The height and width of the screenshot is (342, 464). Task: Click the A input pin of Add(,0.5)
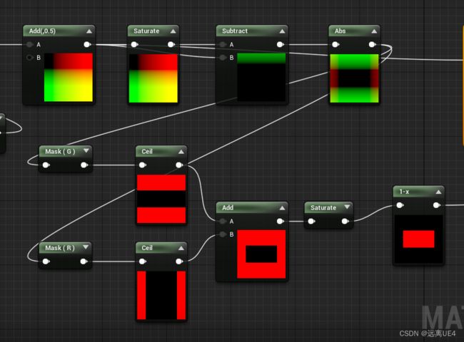click(29, 45)
